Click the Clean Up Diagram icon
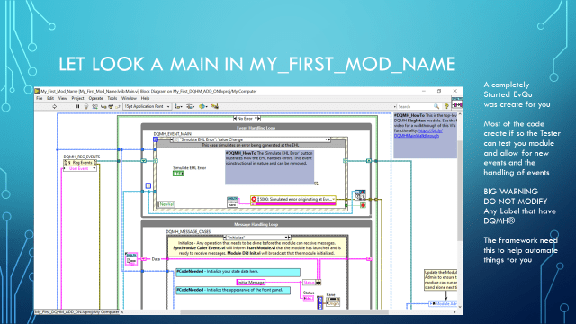Viewport: 576px width, 324px height. (x=215, y=106)
